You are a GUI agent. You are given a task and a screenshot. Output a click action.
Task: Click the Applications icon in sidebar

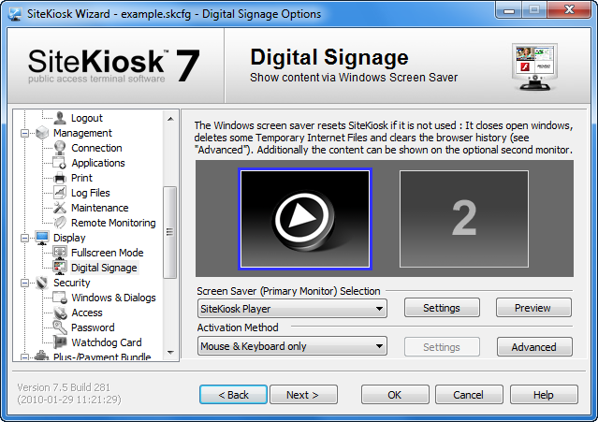pos(60,163)
